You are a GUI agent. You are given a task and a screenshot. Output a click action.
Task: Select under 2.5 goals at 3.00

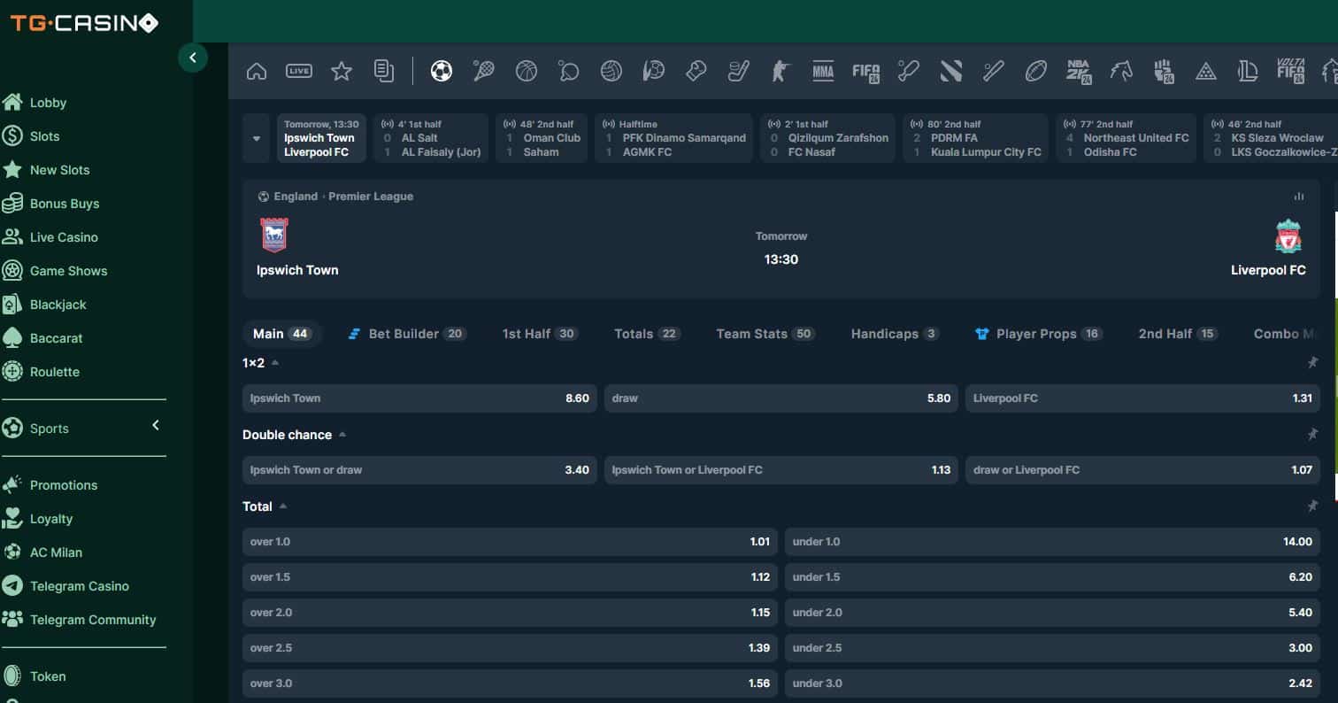coord(1052,648)
